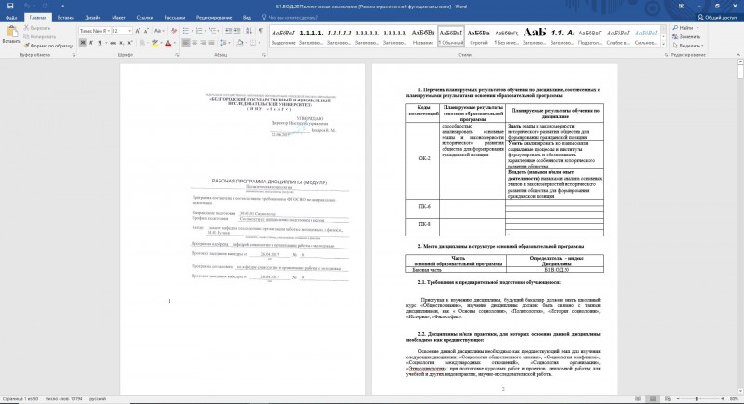Justify paragraph text
Viewport: 744px width, 404px height.
click(x=212, y=43)
